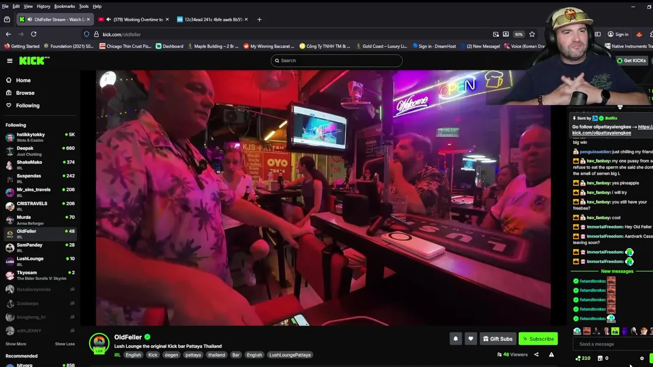Open a new browser tab
The width and height of the screenshot is (653, 367).
259,19
